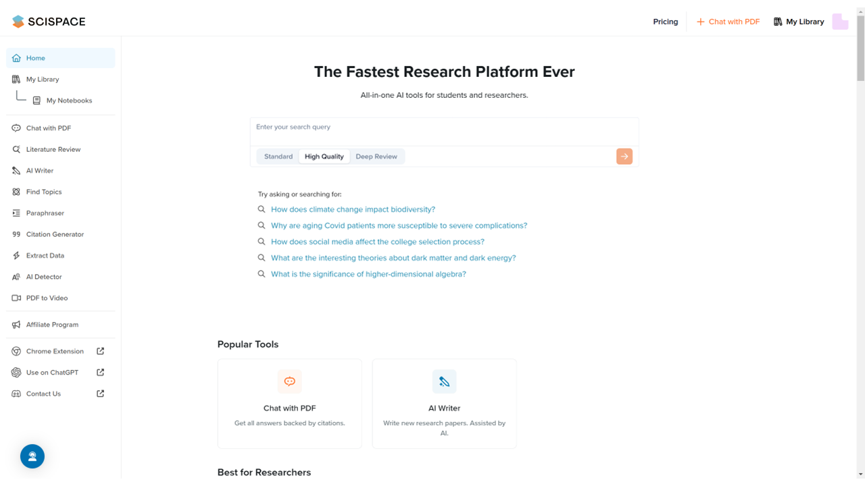Go to Home in the sidebar
Viewport: 865px width, 486px height.
coord(35,58)
